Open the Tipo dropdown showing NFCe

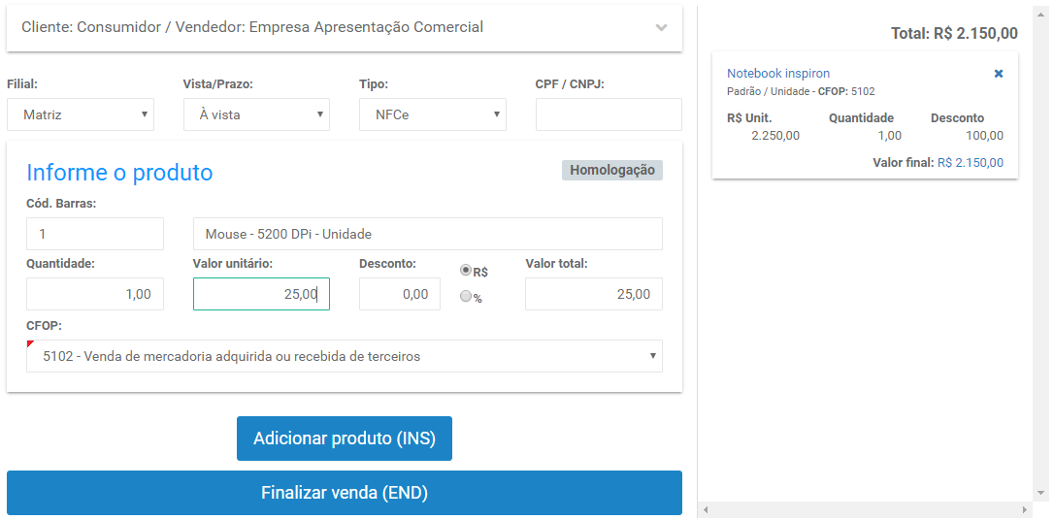433,114
